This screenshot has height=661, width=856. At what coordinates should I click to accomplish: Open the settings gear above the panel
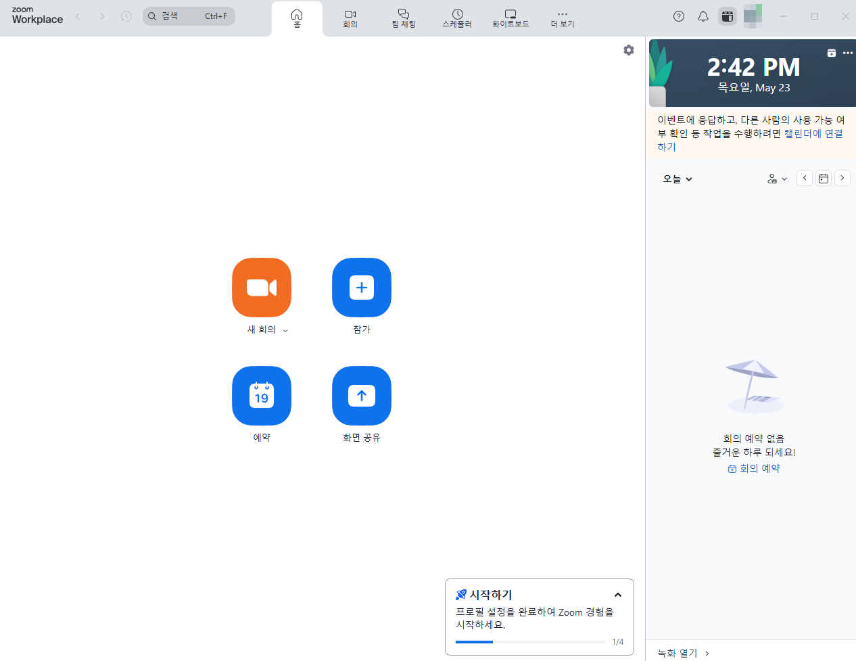click(x=628, y=49)
